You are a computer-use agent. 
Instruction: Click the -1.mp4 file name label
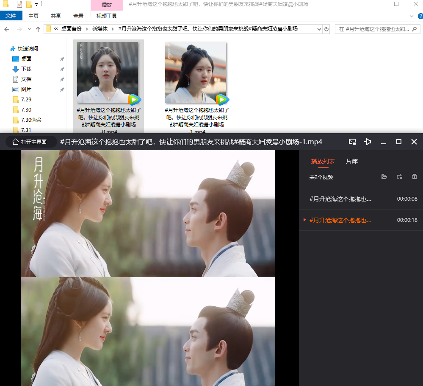click(196, 120)
